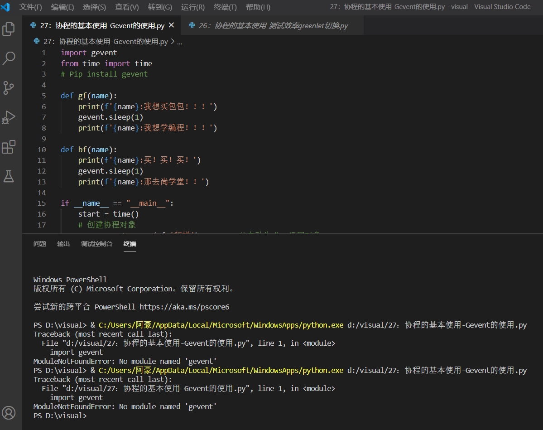The width and height of the screenshot is (543, 430).
Task: Click line number 15 in gutter
Action: 42,203
